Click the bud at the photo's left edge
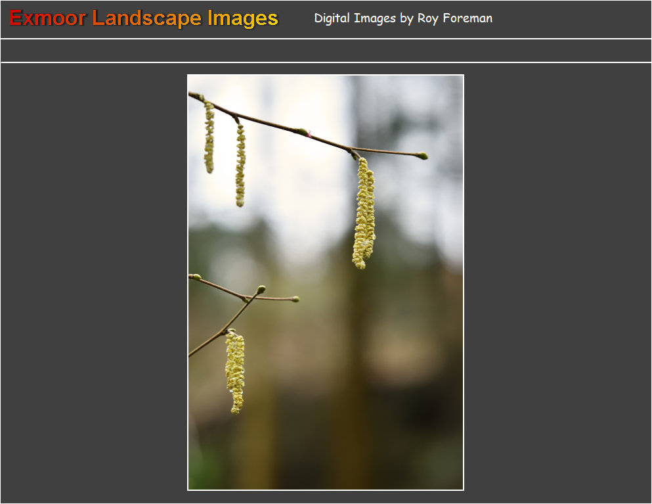652x504 pixels. (x=195, y=277)
